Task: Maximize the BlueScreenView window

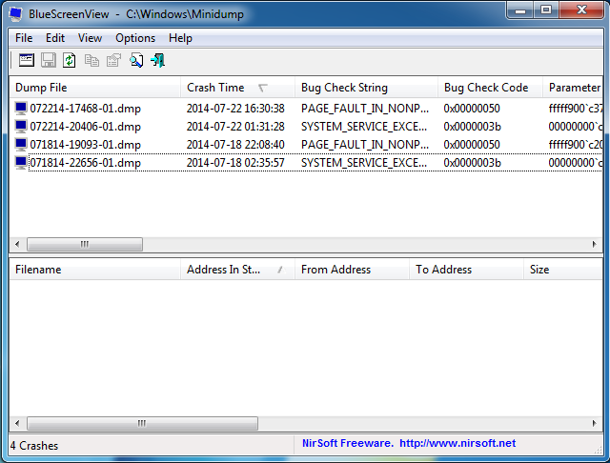Action: click(546, 10)
